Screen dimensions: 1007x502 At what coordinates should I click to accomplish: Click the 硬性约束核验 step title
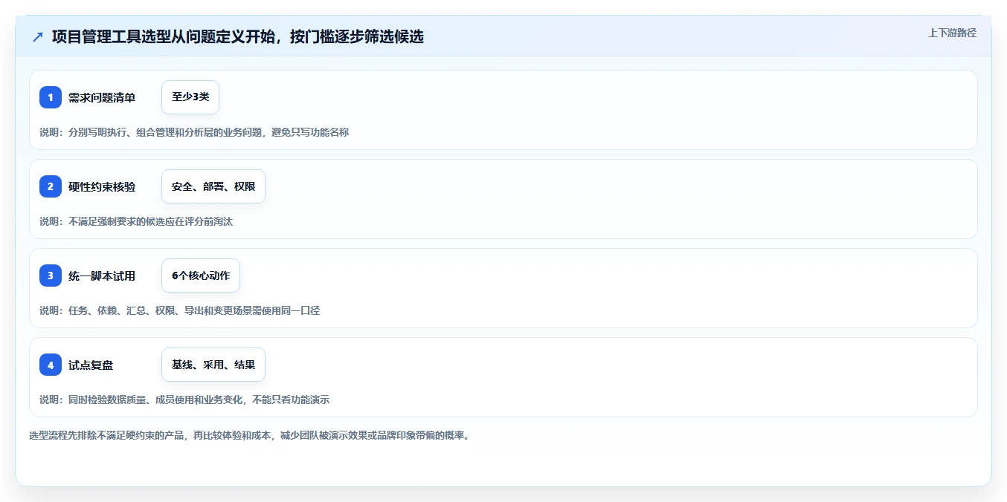click(x=102, y=186)
